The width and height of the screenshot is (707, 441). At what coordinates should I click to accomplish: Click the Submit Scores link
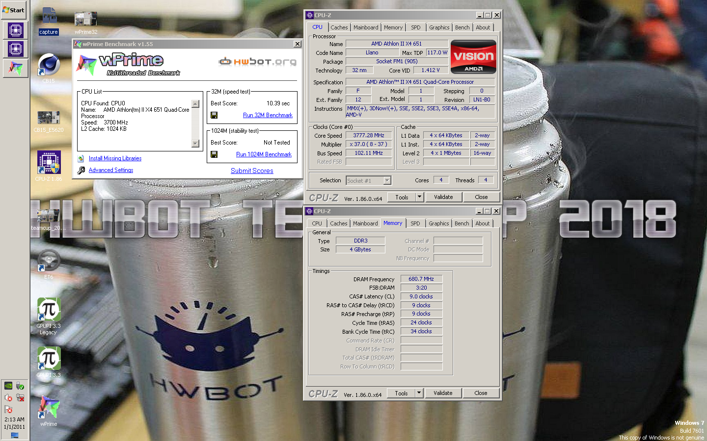(252, 171)
